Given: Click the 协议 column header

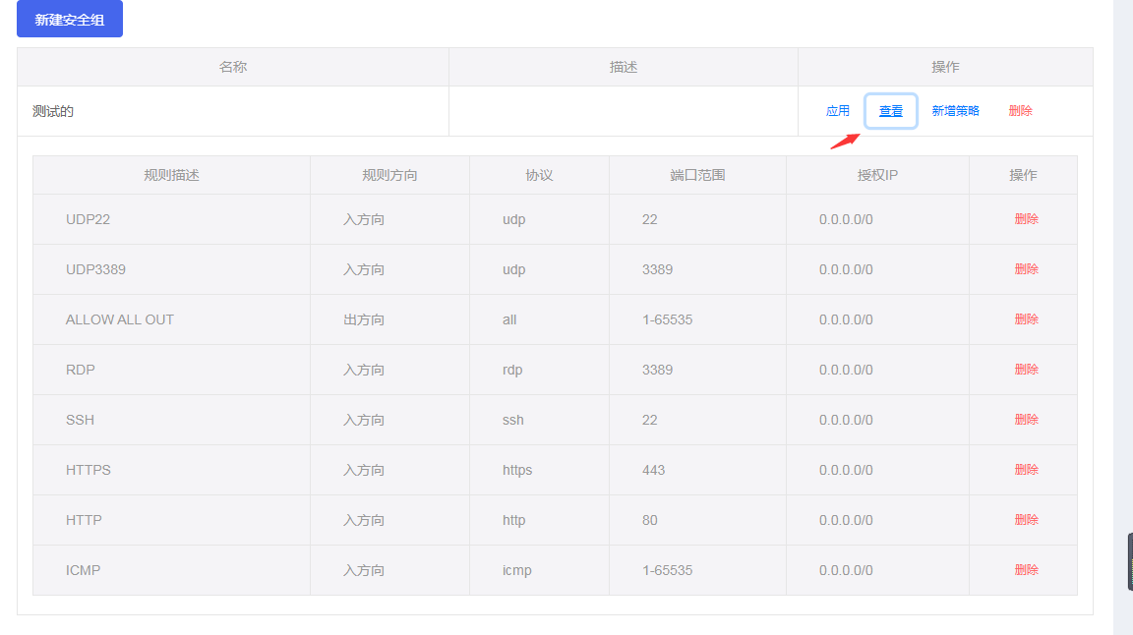Looking at the screenshot, I should tap(539, 175).
